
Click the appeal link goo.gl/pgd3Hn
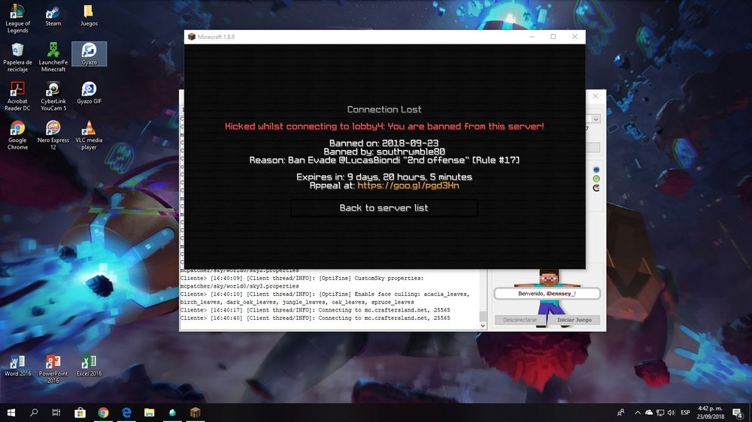click(408, 185)
